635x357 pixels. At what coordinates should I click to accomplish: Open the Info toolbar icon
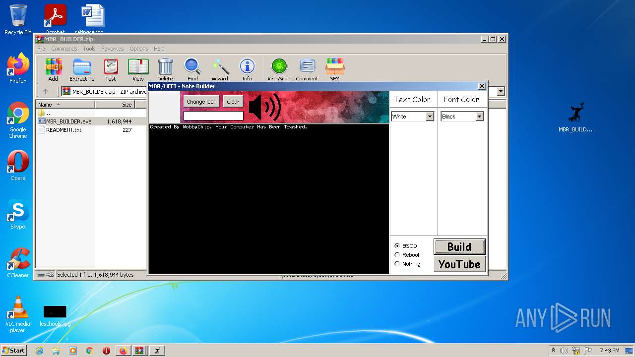pyautogui.click(x=247, y=69)
